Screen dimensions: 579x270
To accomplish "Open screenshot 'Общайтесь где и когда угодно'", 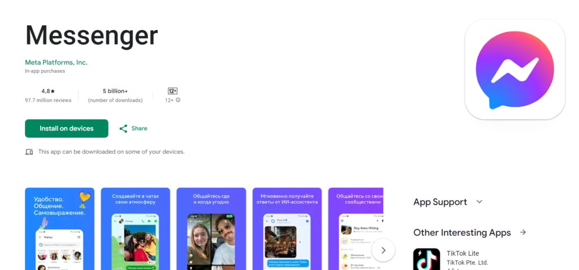I will click(211, 229).
